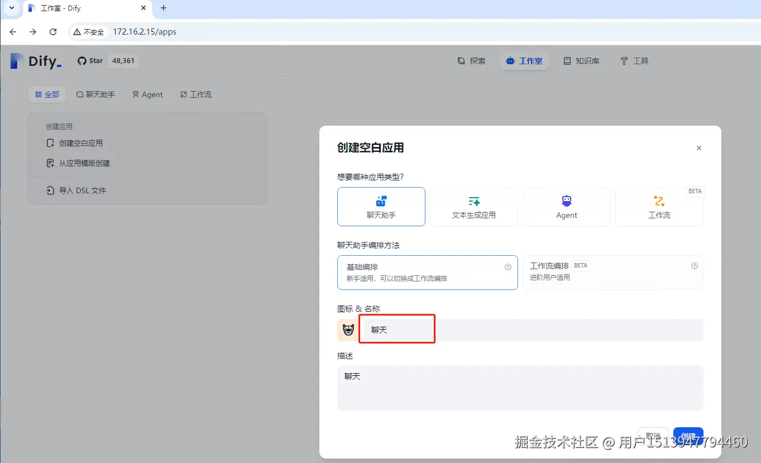This screenshot has width=761, height=463.
Task: Click the 聊天助手 robot icon
Action: pos(381,201)
